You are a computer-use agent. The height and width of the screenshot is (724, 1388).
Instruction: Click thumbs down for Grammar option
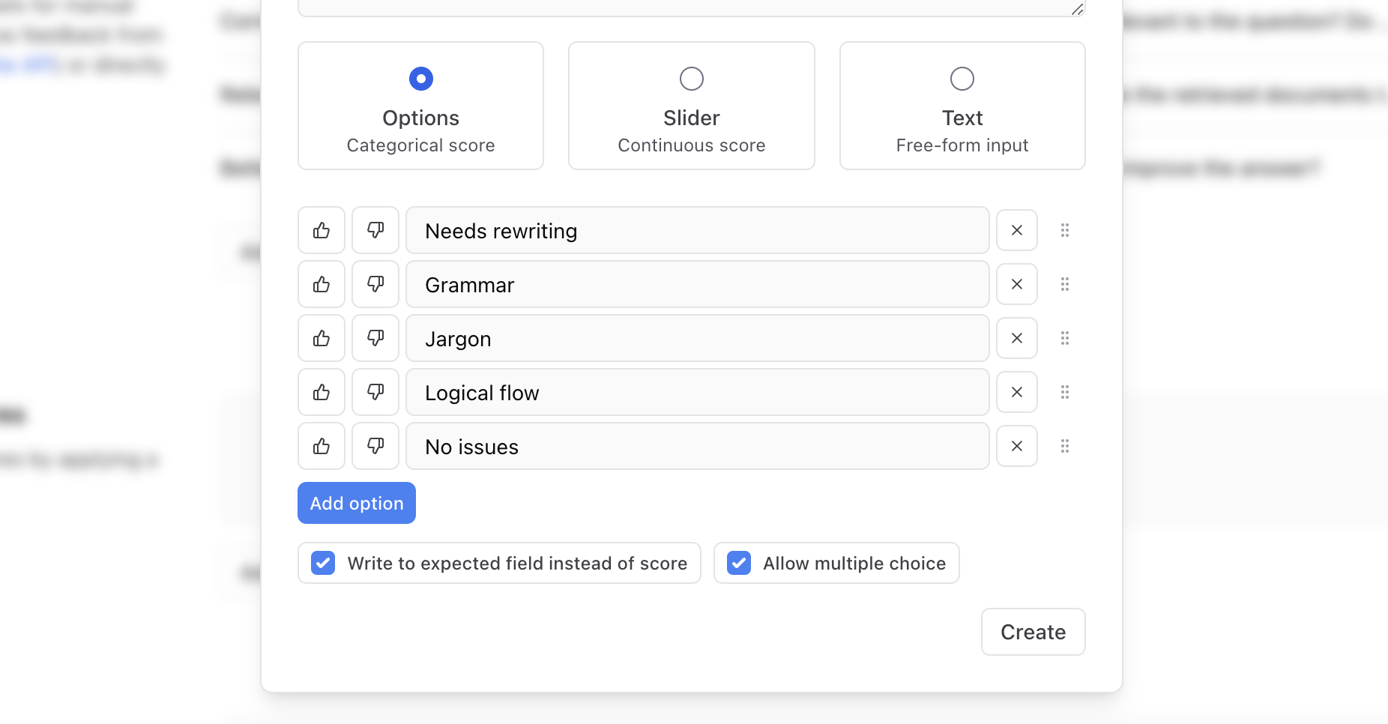375,284
